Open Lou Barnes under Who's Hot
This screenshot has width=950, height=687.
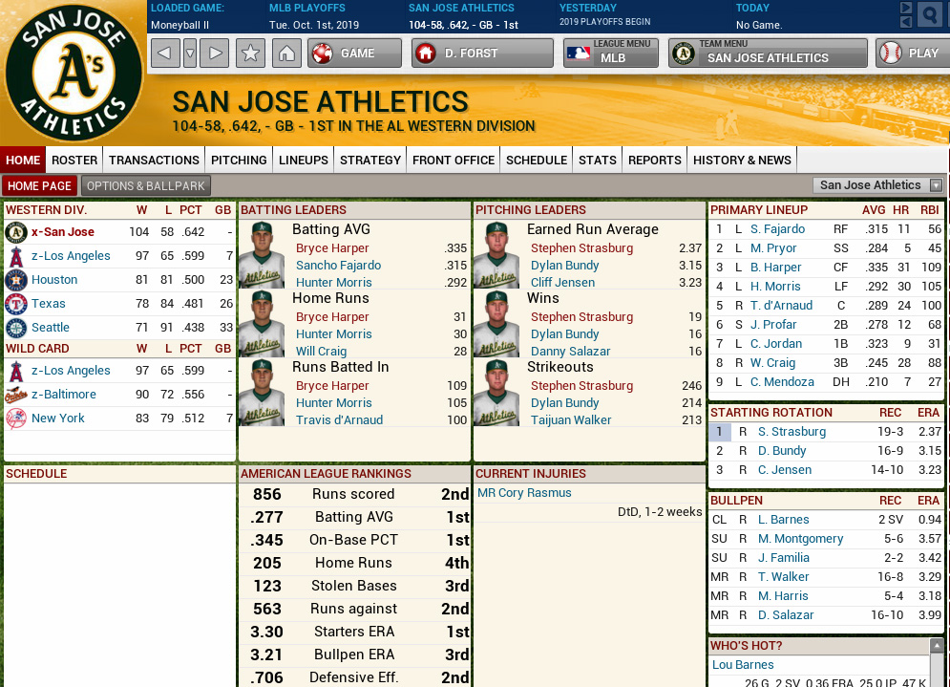[743, 665]
